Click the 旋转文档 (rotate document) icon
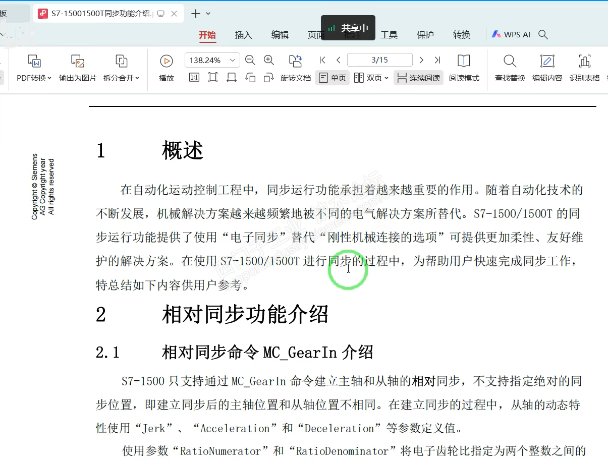This screenshot has height=462, width=608. (295, 61)
